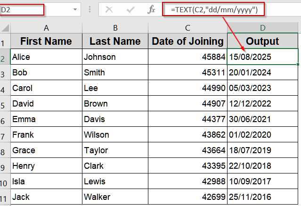This screenshot has height=206, width=301.
Task: Select cell containing Alice
Action: 46,57
